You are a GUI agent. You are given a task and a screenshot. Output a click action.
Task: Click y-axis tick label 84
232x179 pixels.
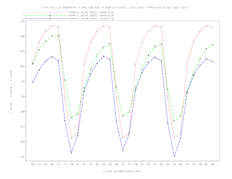point(23,51)
